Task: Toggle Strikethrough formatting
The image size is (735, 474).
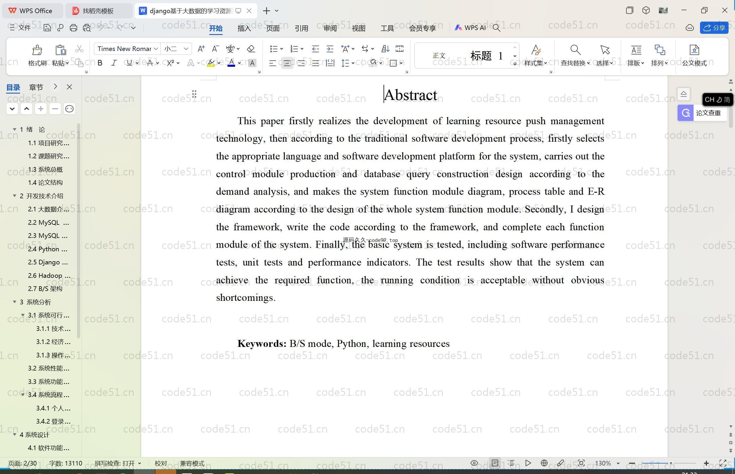Action: 150,63
